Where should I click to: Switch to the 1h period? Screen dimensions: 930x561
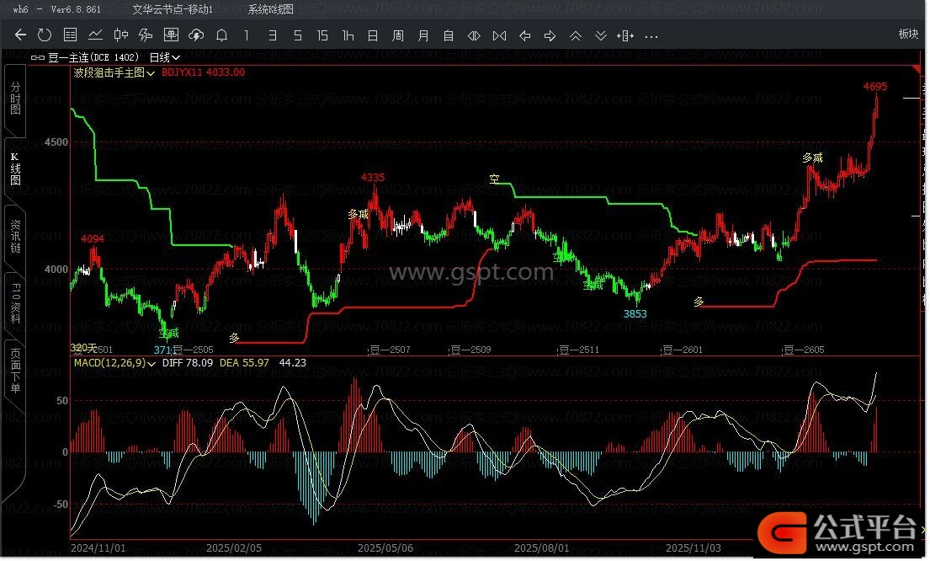pos(348,35)
